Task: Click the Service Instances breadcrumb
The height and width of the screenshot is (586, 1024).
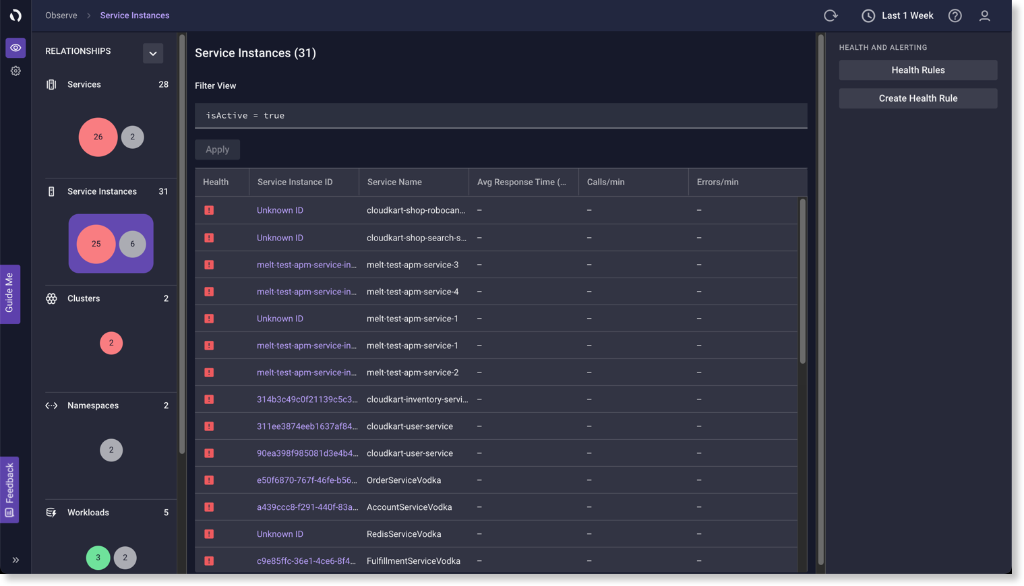Action: [x=135, y=15]
